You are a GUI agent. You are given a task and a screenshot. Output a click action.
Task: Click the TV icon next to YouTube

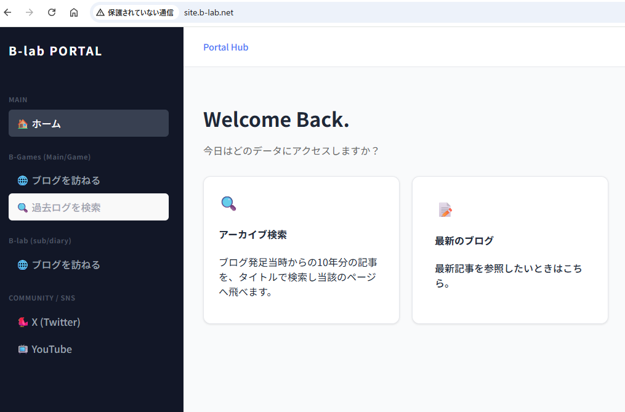click(x=23, y=349)
